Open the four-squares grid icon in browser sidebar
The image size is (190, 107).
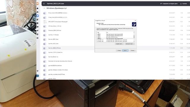pyautogui.click(x=38, y=38)
